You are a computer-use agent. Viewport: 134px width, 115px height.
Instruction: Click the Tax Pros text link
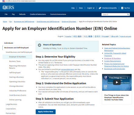point(127,8)
